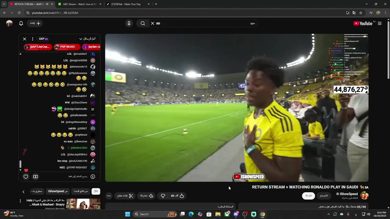
Task: Select the RETURN STREAM YouTube tab
Action: [x=29, y=4]
